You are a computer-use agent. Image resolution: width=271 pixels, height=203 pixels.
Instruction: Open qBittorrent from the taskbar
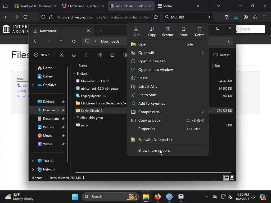pos(169,197)
